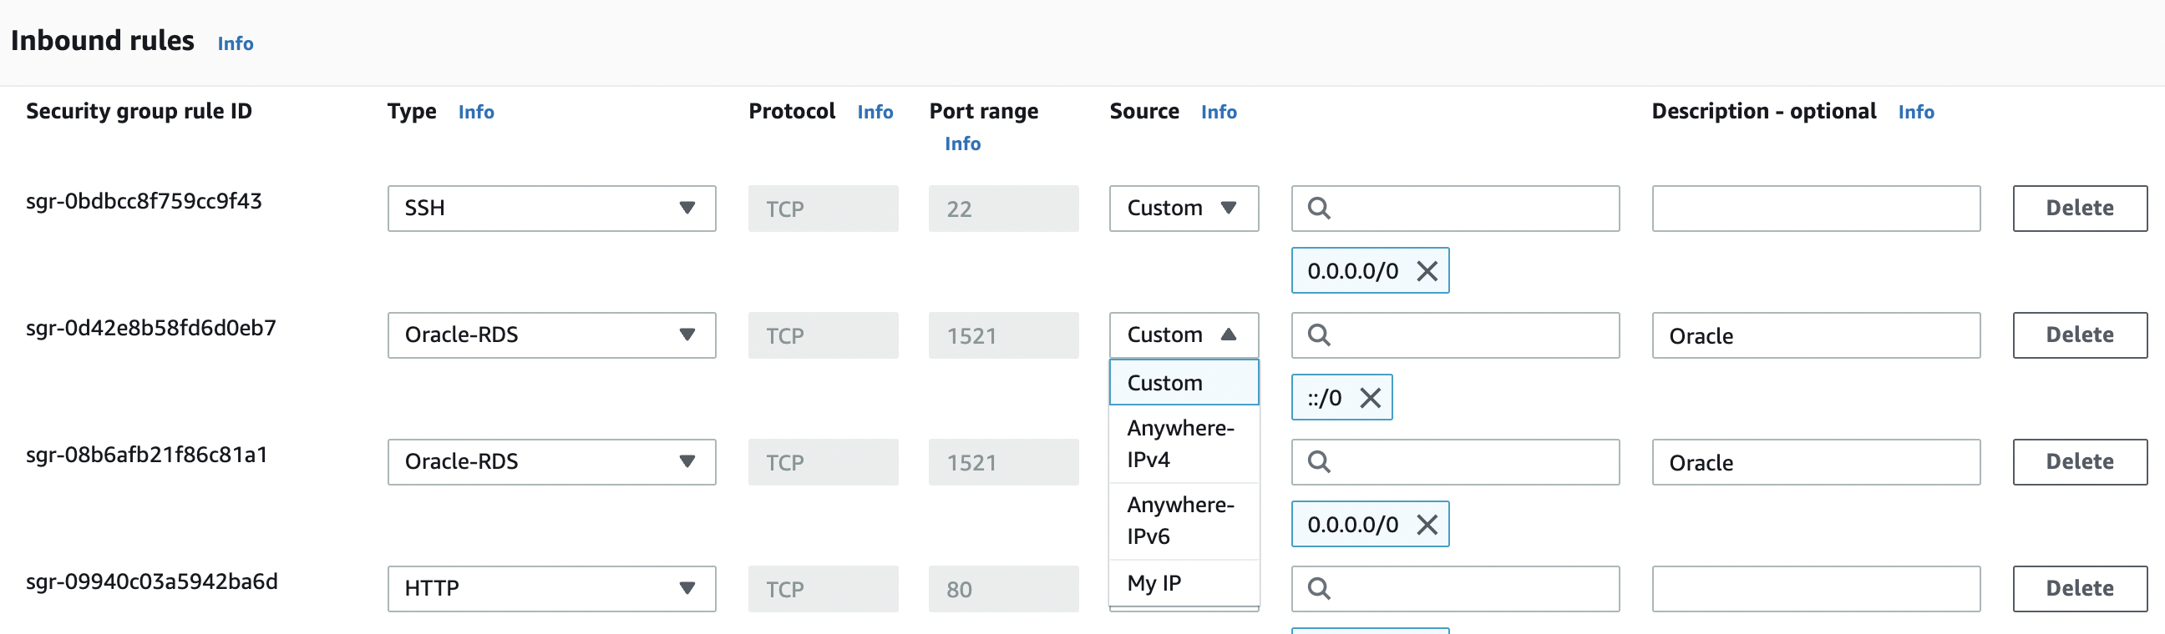Edit Oracle description of rule sgr-0d42e8b58fd6d0eb7
This screenshot has width=2165, height=634.
(1815, 335)
